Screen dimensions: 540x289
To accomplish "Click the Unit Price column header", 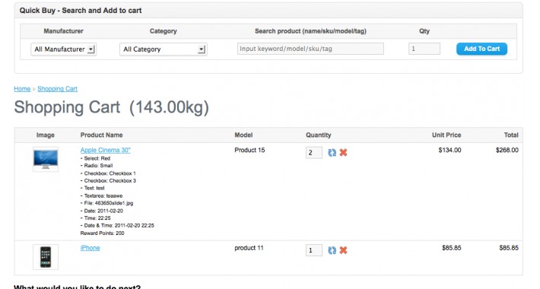I will 446,135.
